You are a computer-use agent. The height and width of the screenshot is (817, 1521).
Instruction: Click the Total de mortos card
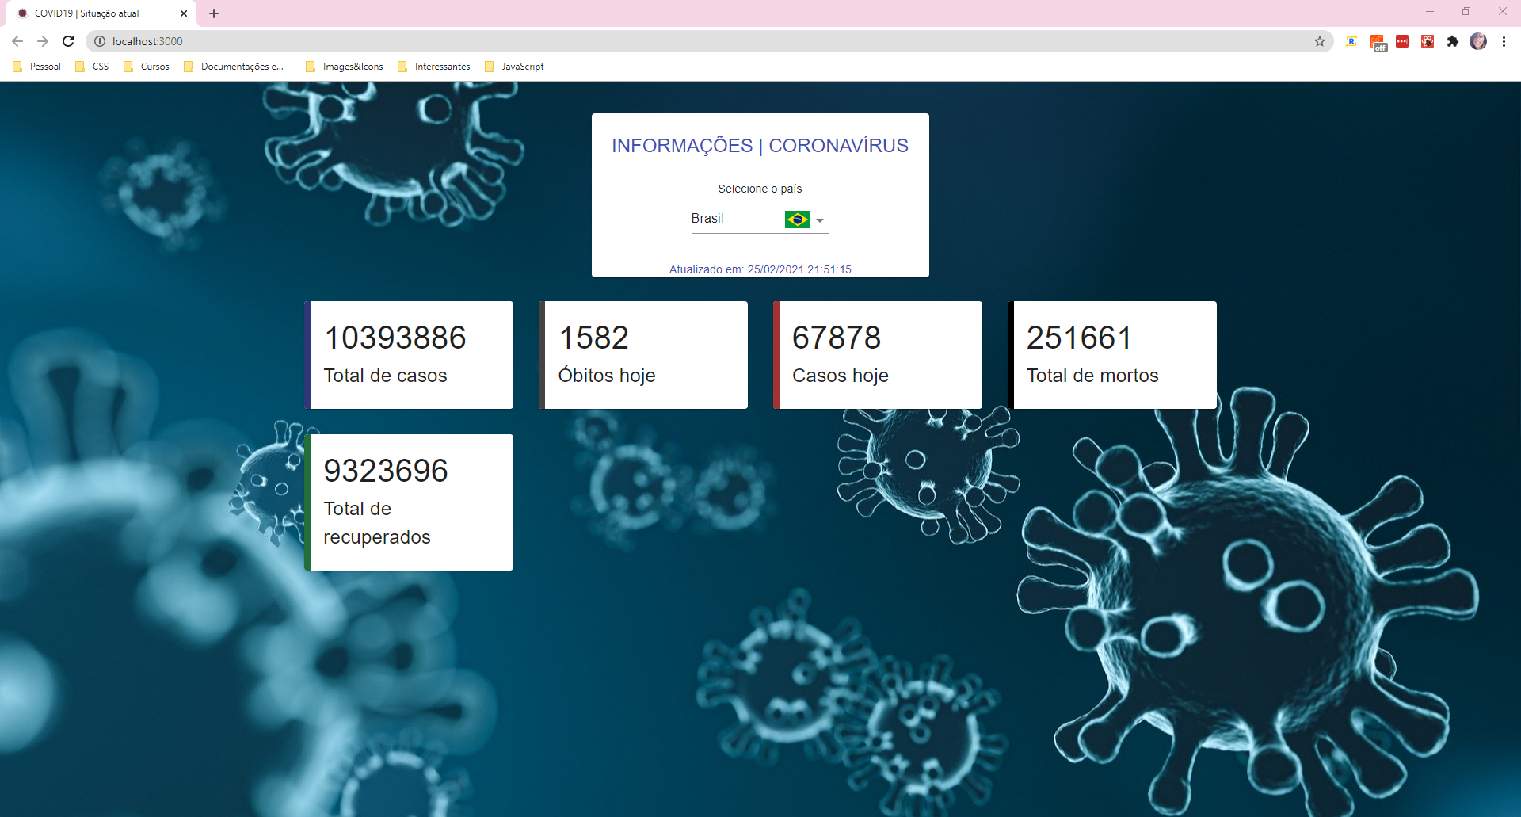tap(1112, 355)
